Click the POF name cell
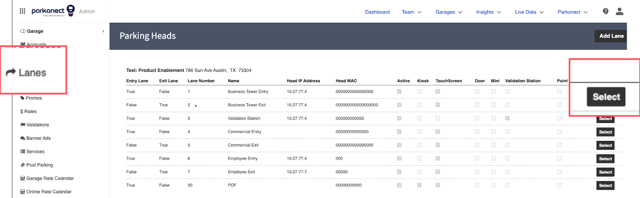The height and width of the screenshot is (198, 640). click(232, 185)
